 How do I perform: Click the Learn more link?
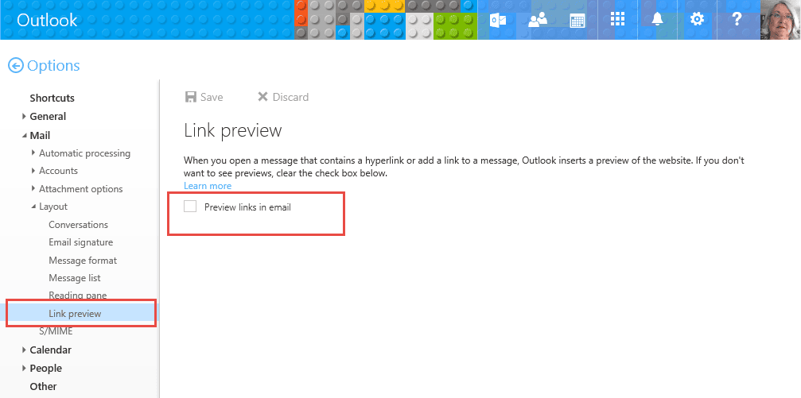208,186
